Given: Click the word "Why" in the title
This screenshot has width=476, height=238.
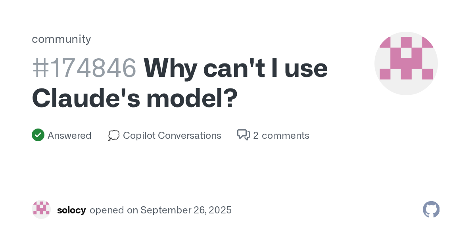Looking at the screenshot, I should (170, 68).
